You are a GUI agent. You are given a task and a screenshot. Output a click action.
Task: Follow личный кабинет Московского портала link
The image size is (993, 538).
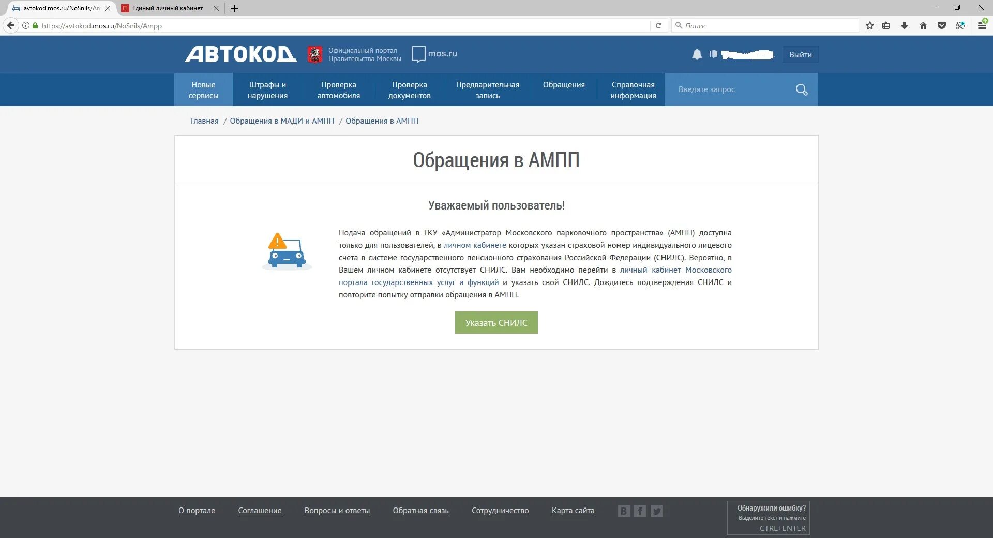[x=676, y=270]
